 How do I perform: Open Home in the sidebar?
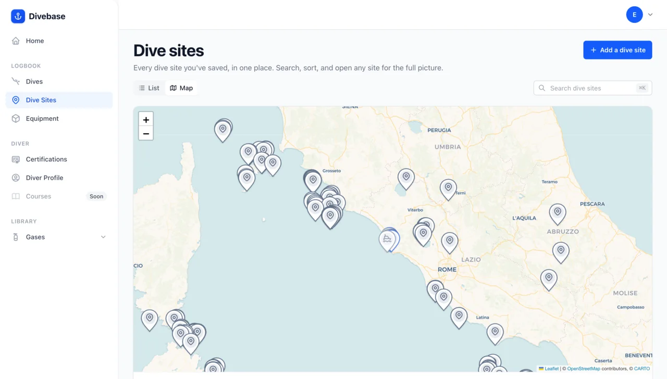point(59,41)
